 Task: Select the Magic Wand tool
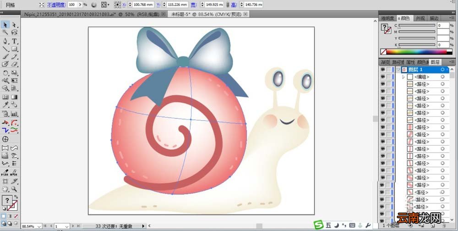(5, 33)
